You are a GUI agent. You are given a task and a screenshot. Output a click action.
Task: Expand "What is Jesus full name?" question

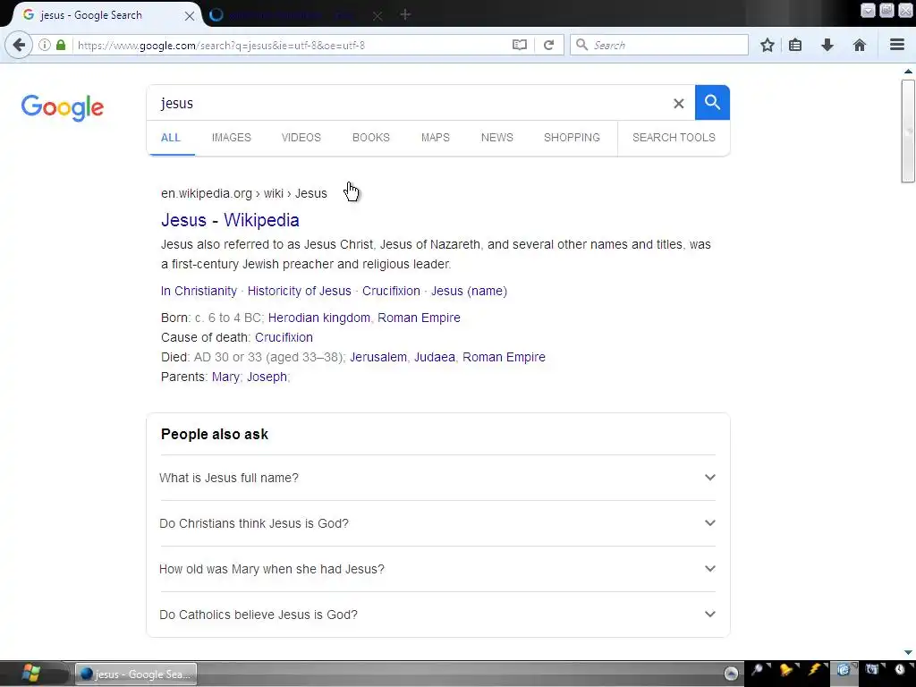(437, 478)
